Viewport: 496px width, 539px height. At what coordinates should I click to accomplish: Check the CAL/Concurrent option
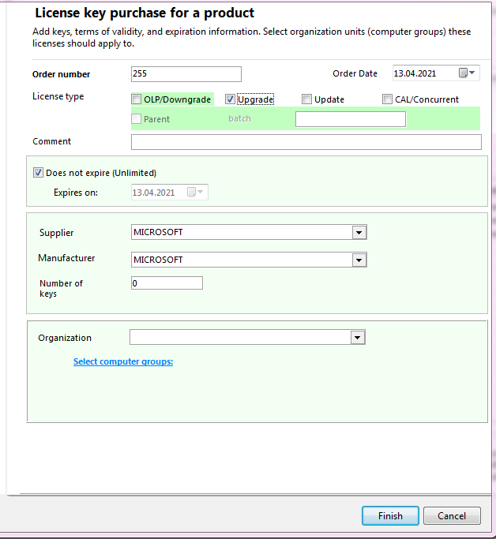point(387,99)
